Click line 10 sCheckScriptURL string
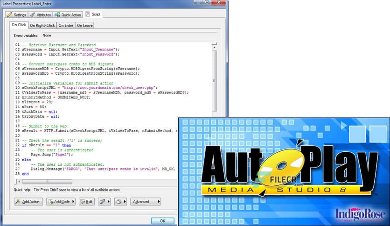390x226 pixels. [x=90, y=88]
